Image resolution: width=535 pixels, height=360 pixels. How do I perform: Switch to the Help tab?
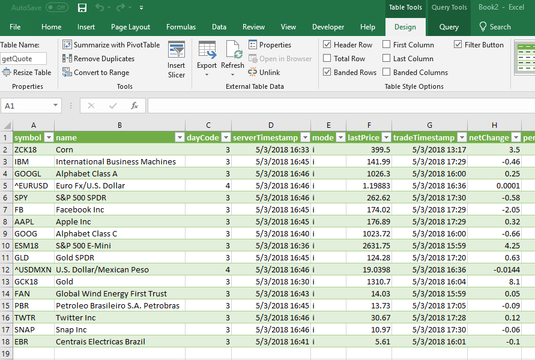(x=367, y=27)
